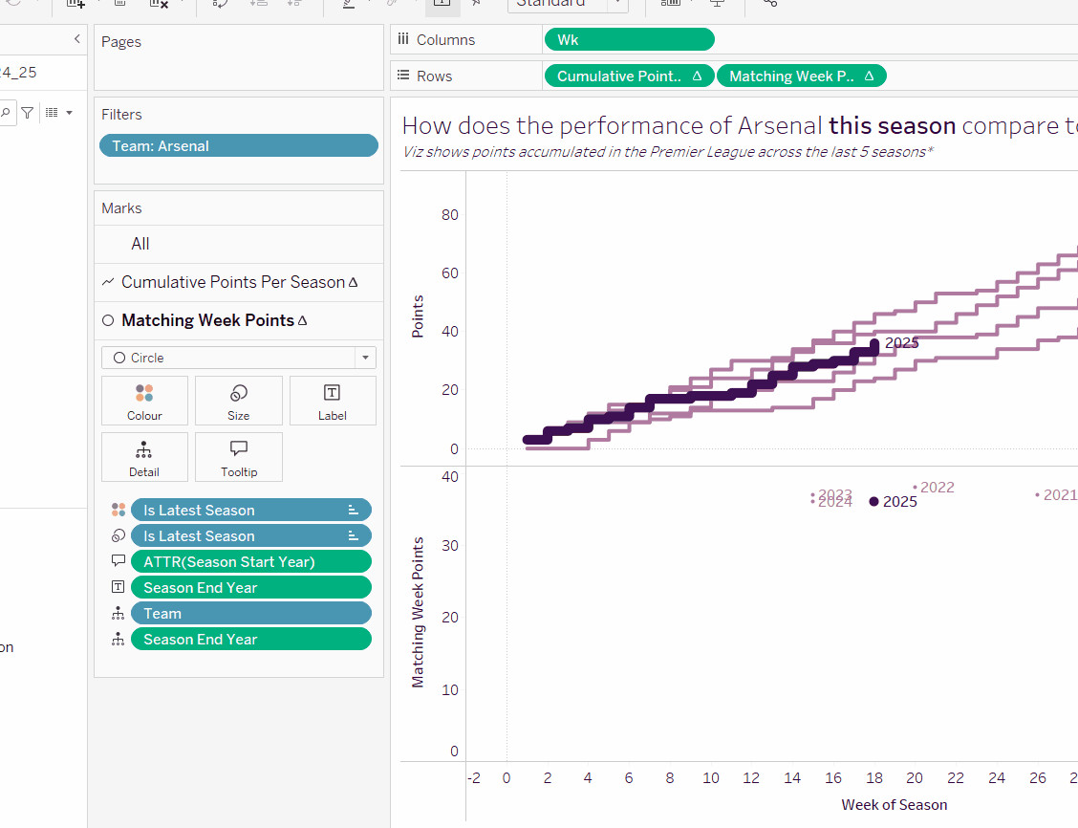Select the Wk pill on Columns
The height and width of the screenshot is (828, 1078).
629,40
